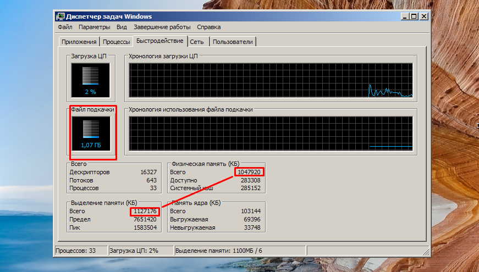Click the Пик value 1583504
Image resolution: width=479 pixels, height=272 pixels.
(x=145, y=227)
